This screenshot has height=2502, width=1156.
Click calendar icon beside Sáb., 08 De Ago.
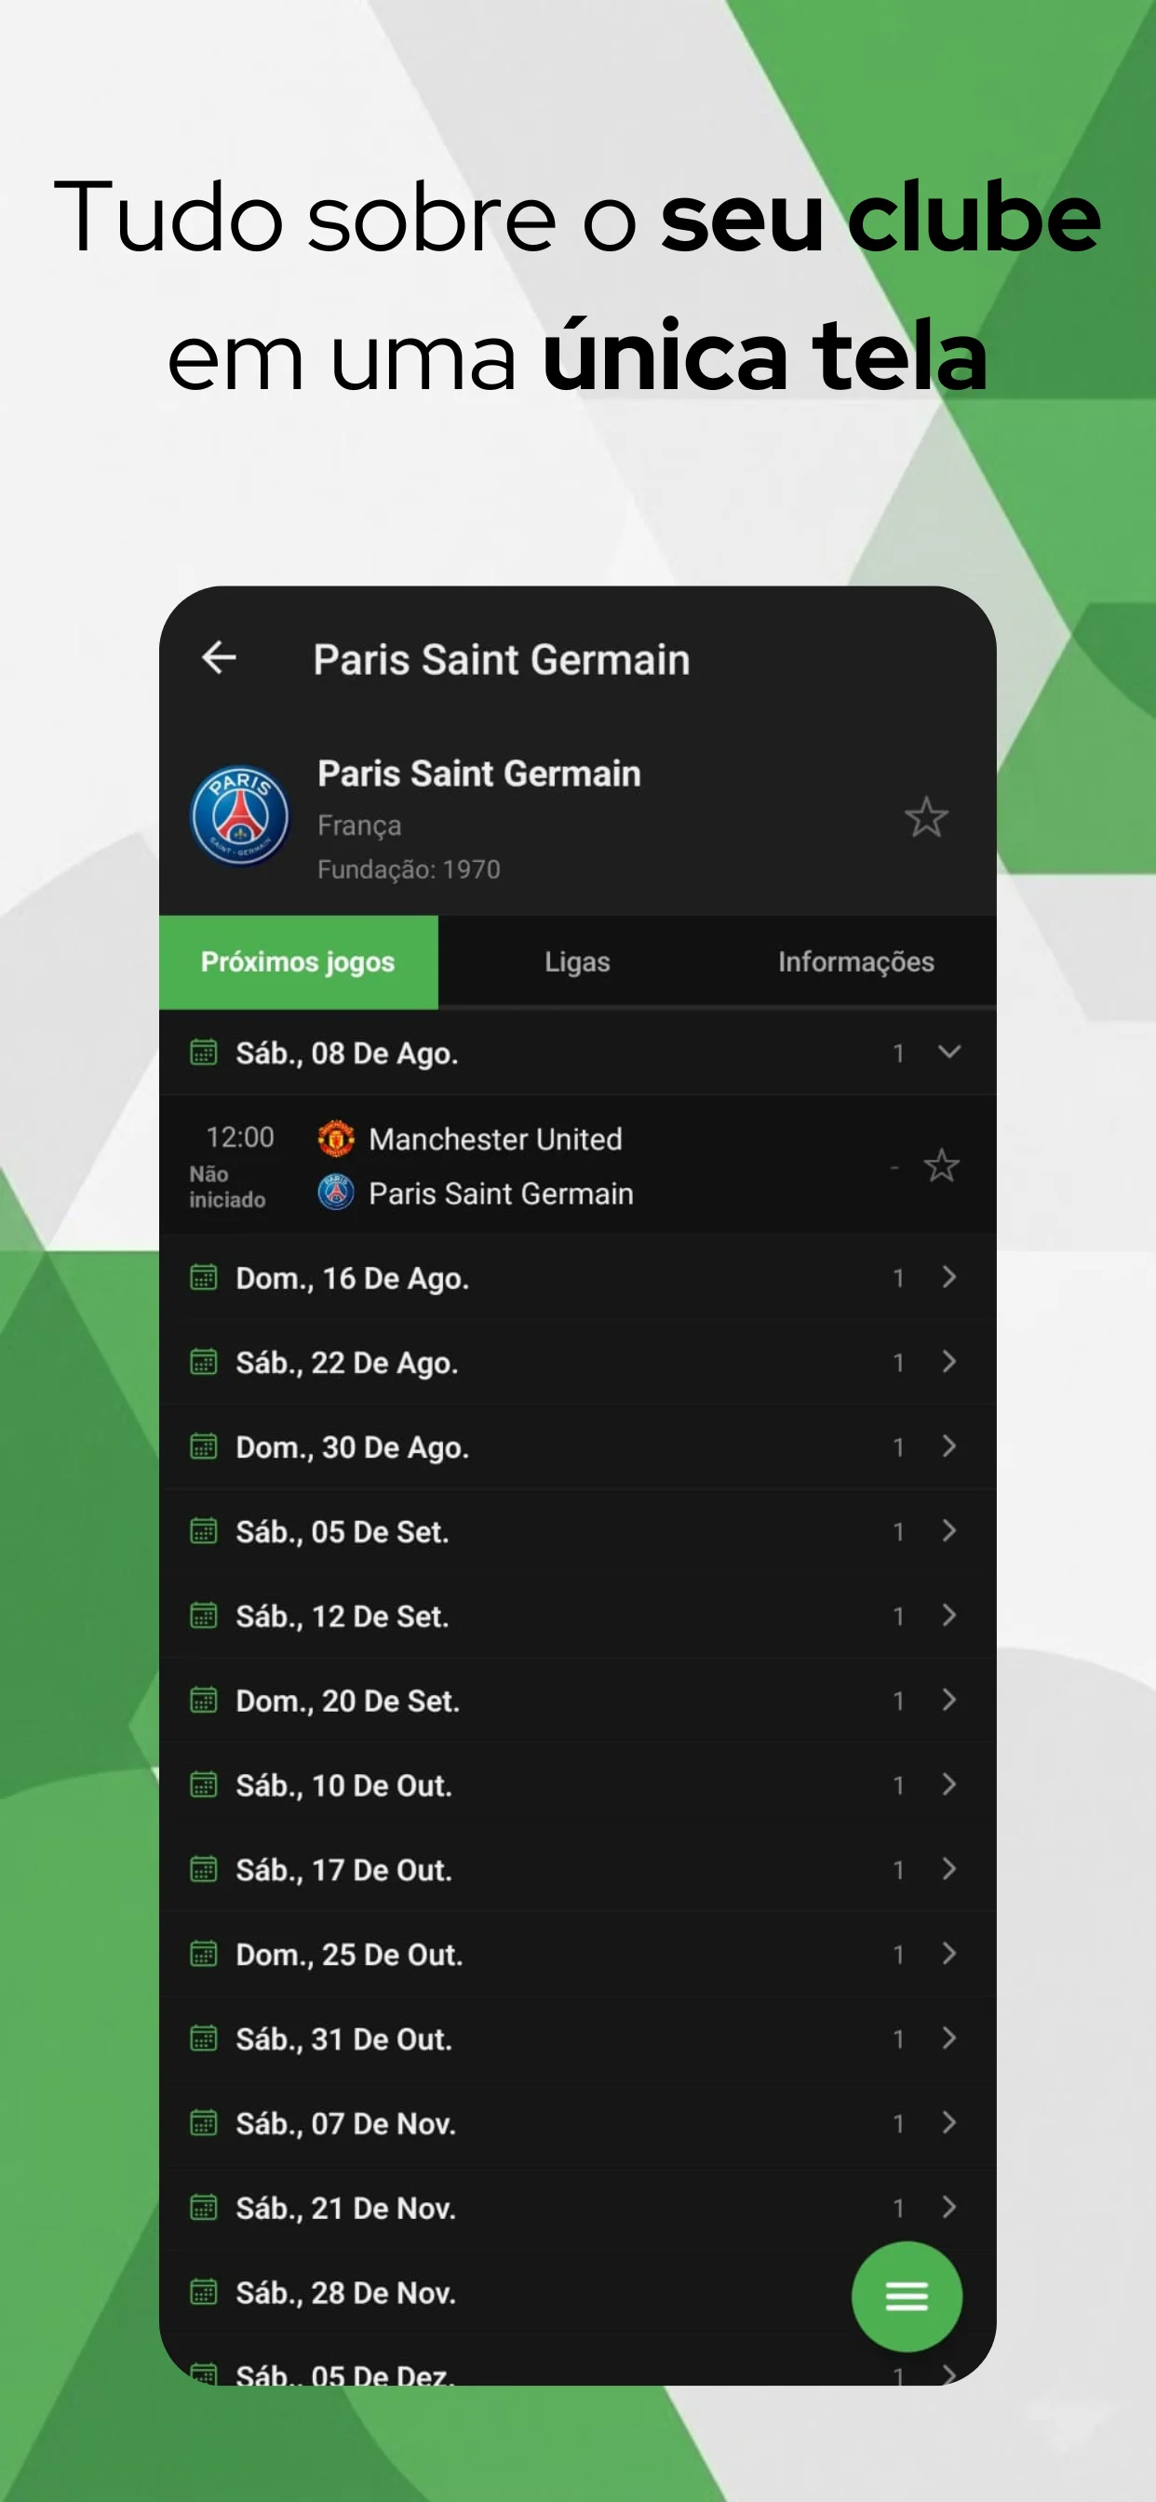point(203,1052)
